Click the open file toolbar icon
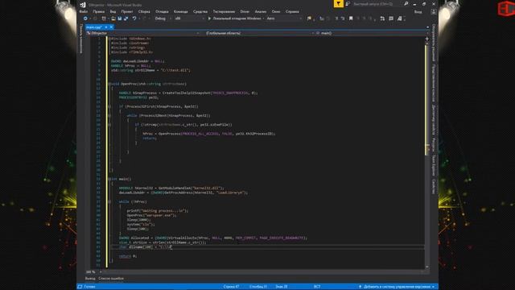This screenshot has height=290, width=515. pyautogui.click(x=113, y=19)
